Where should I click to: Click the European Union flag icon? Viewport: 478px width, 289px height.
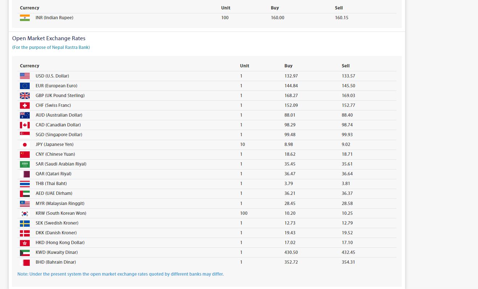click(x=25, y=86)
